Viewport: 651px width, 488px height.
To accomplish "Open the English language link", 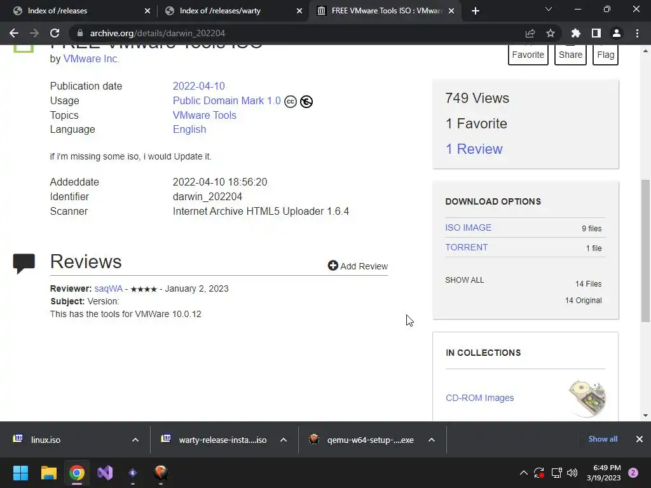I will click(x=189, y=130).
